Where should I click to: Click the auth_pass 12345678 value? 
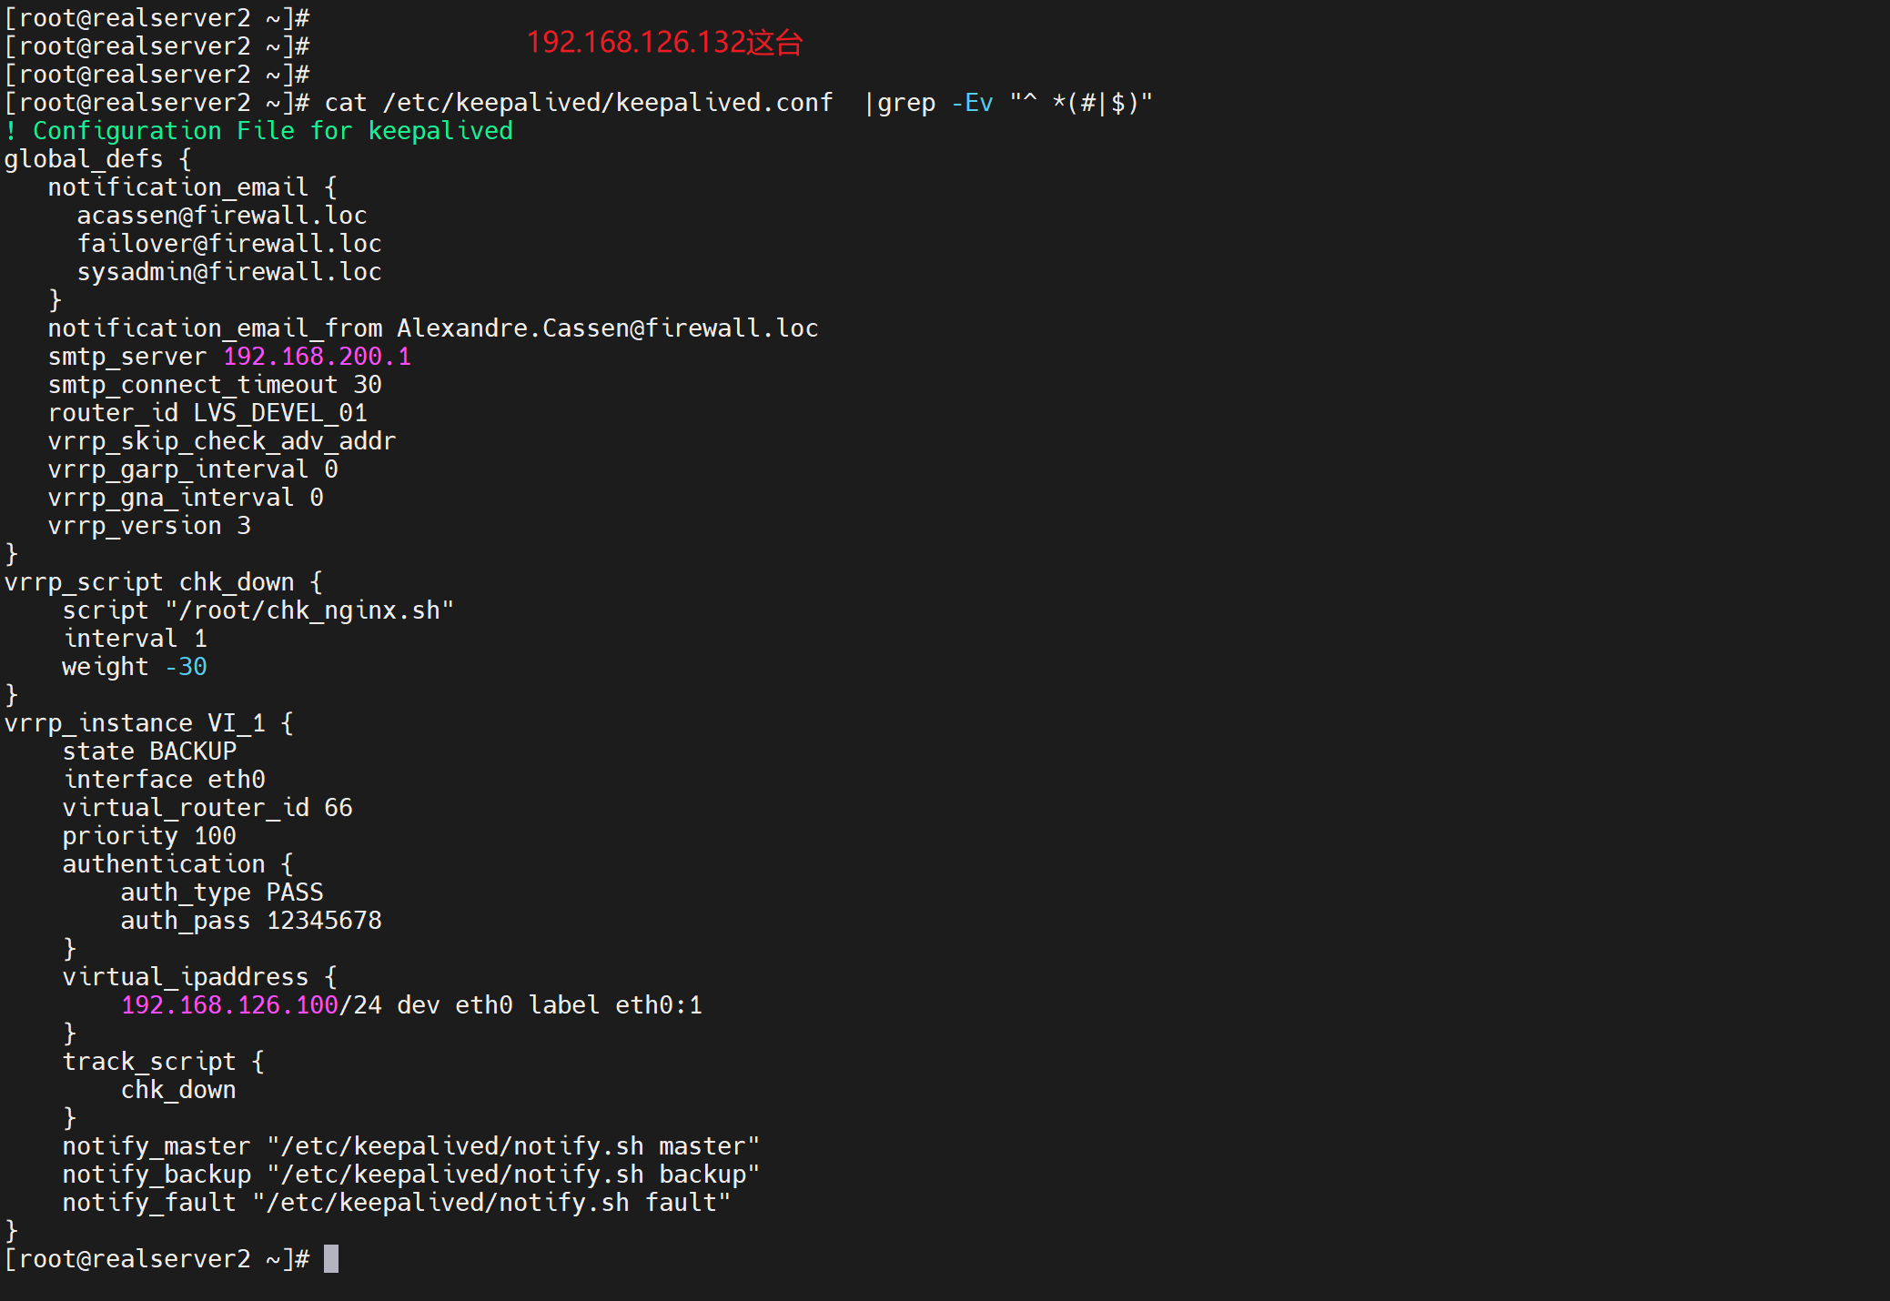324,921
